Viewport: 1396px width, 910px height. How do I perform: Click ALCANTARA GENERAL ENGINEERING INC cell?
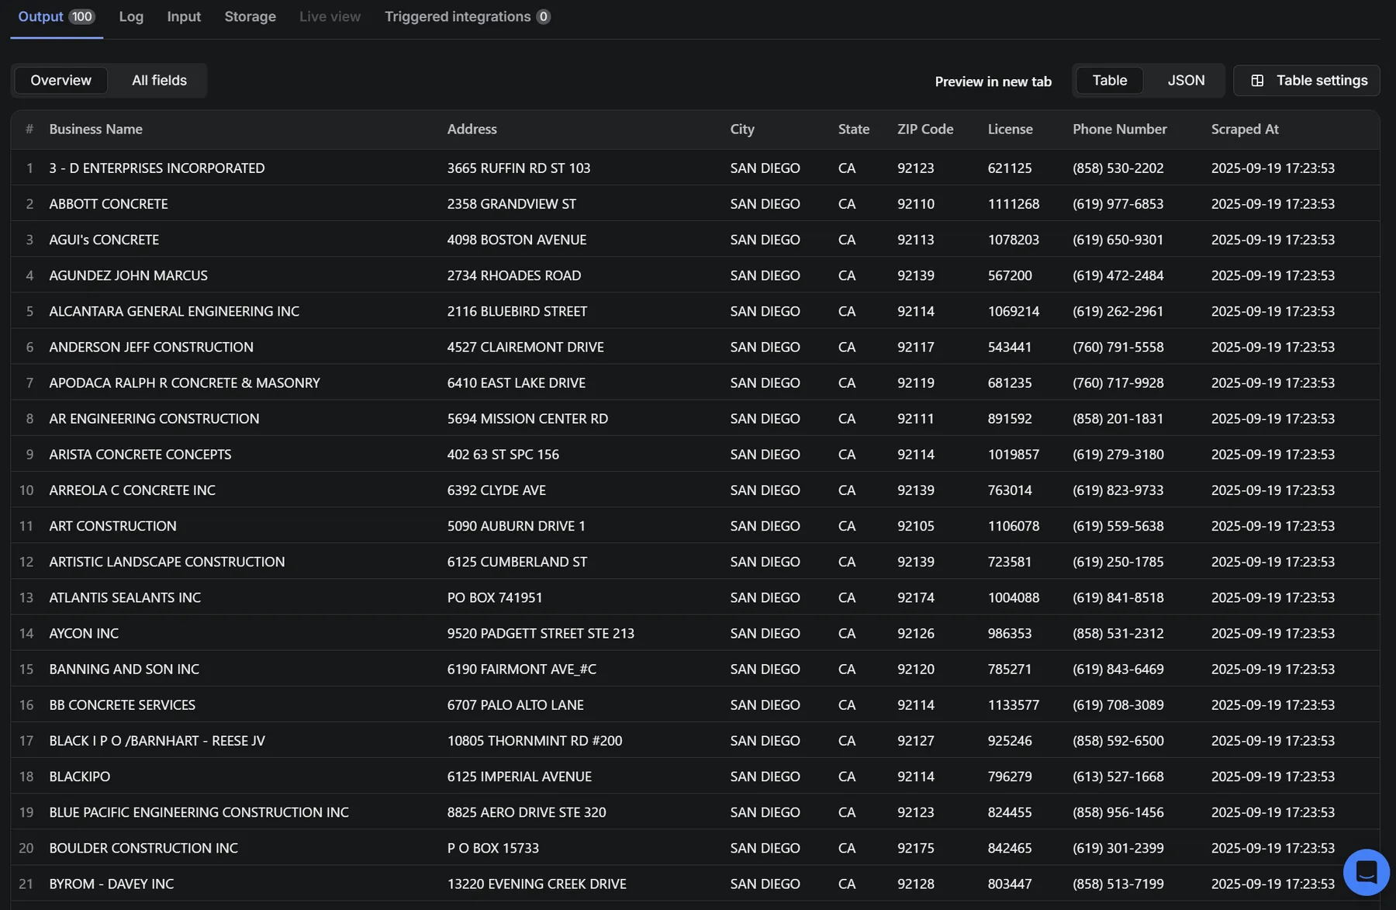pyautogui.click(x=174, y=311)
